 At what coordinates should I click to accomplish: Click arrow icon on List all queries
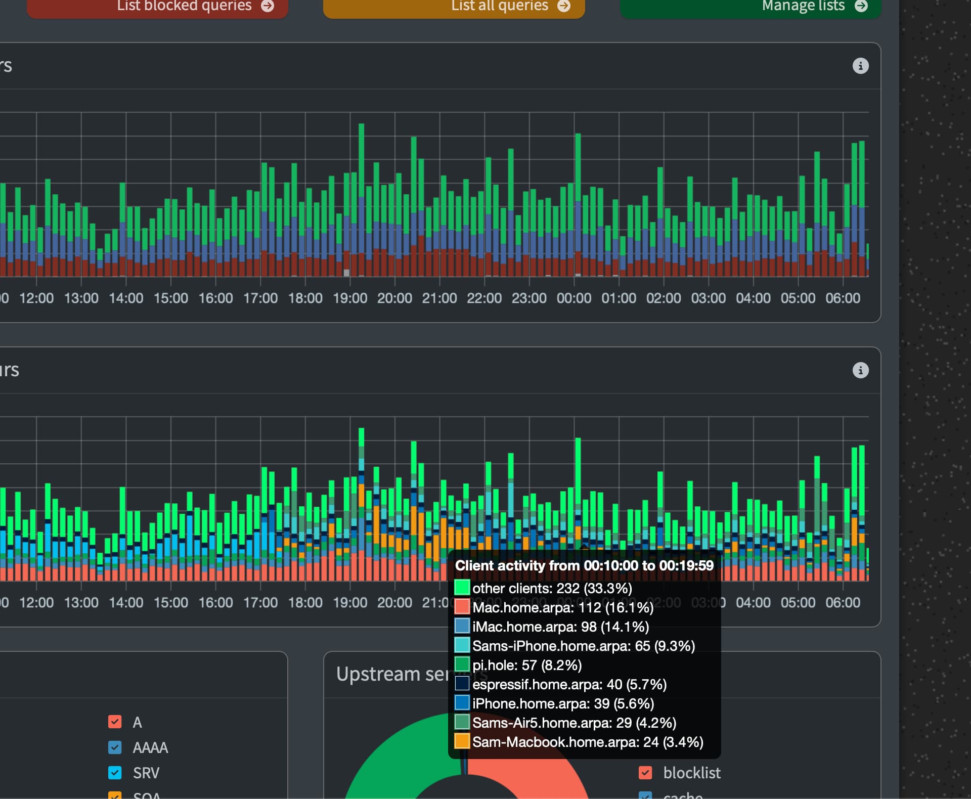[x=564, y=6]
